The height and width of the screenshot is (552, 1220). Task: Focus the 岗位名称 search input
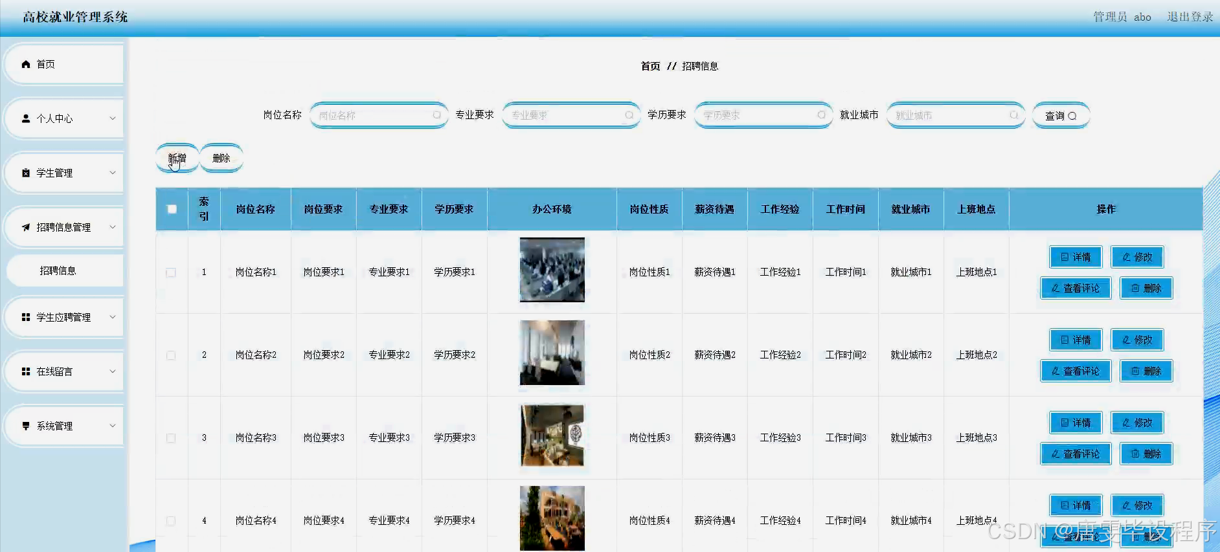(x=379, y=115)
